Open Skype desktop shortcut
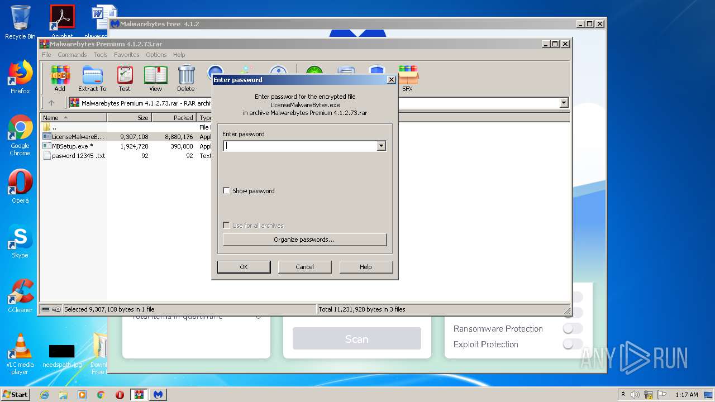 point(20,241)
